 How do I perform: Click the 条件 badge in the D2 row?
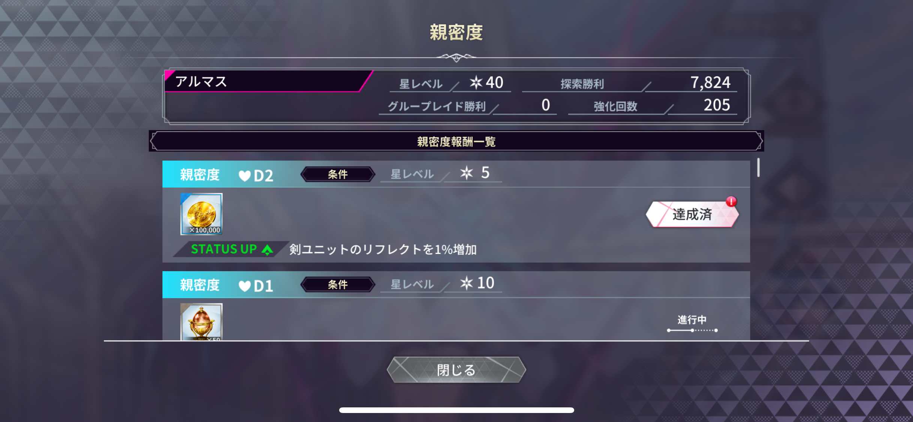(x=338, y=174)
